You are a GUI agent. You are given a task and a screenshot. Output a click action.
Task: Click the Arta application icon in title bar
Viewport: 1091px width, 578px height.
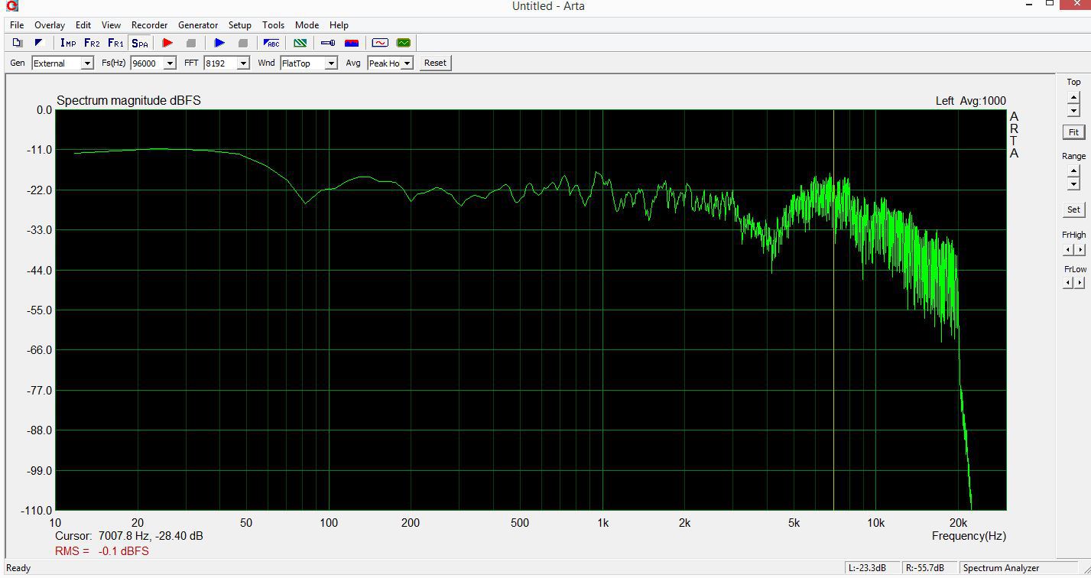11,7
